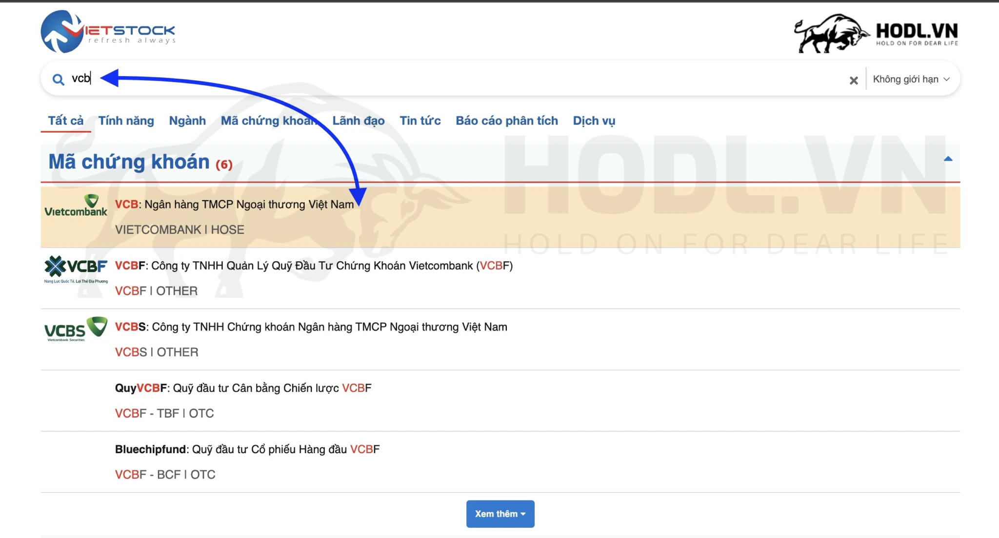This screenshot has width=999, height=538.
Task: Open the Bluechipfund search result
Action: [247, 449]
